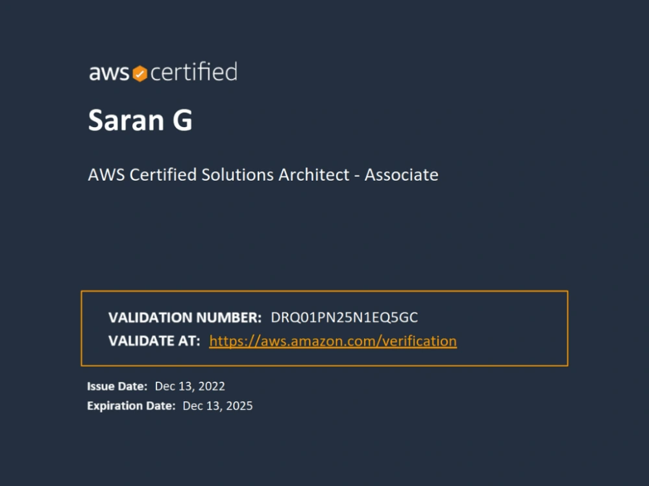649x486 pixels.
Task: Select the checkmark inside the hexagon badge
Action: click(138, 73)
